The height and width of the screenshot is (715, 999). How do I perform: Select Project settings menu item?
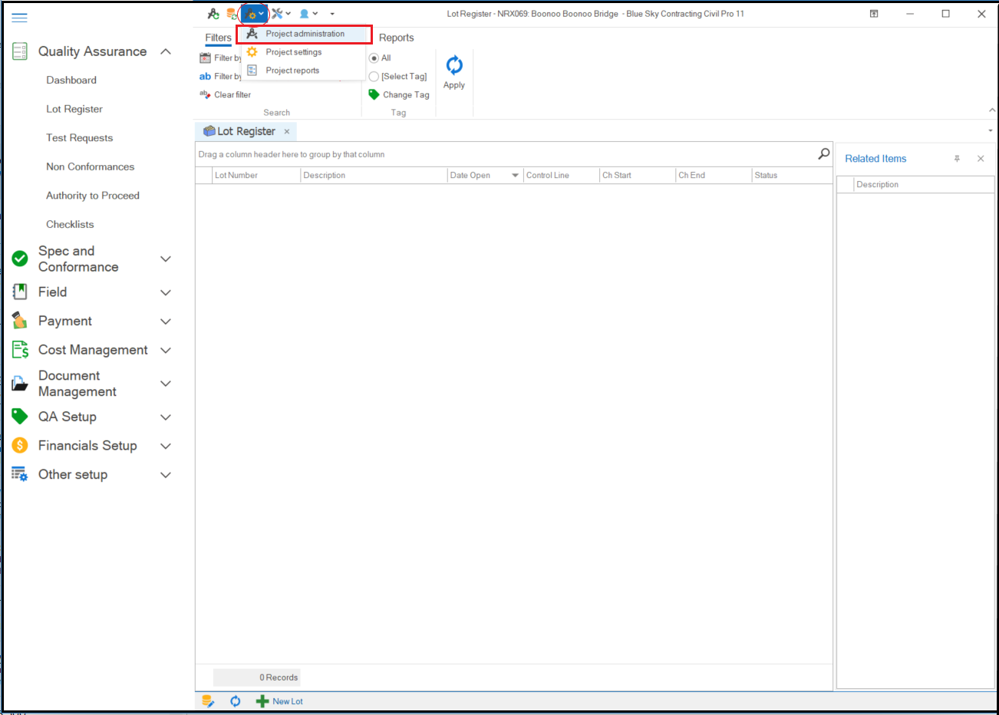tap(294, 52)
